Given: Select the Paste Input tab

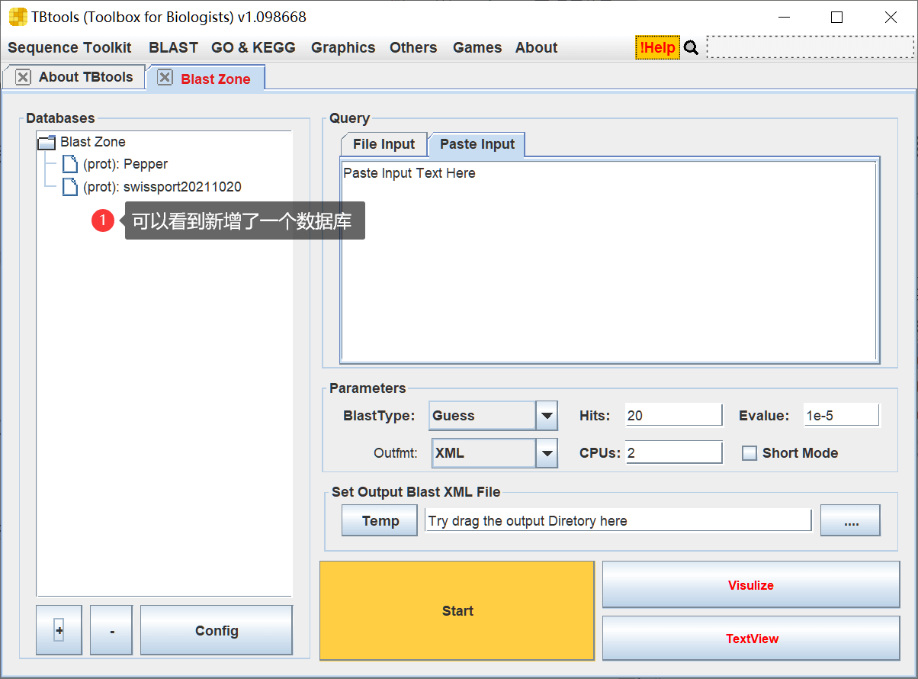Looking at the screenshot, I should [x=477, y=144].
